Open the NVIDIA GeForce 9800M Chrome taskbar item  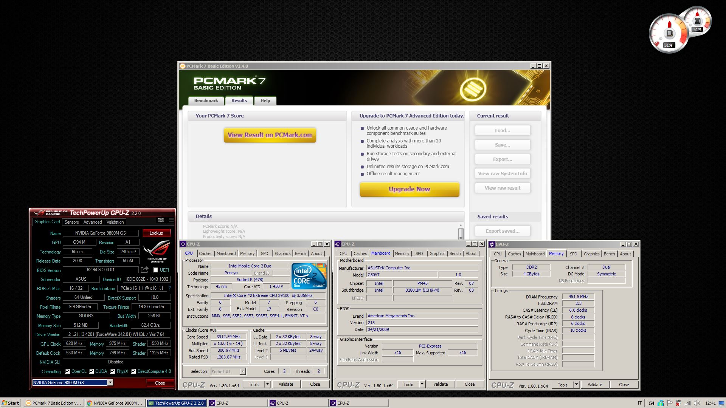click(x=115, y=403)
